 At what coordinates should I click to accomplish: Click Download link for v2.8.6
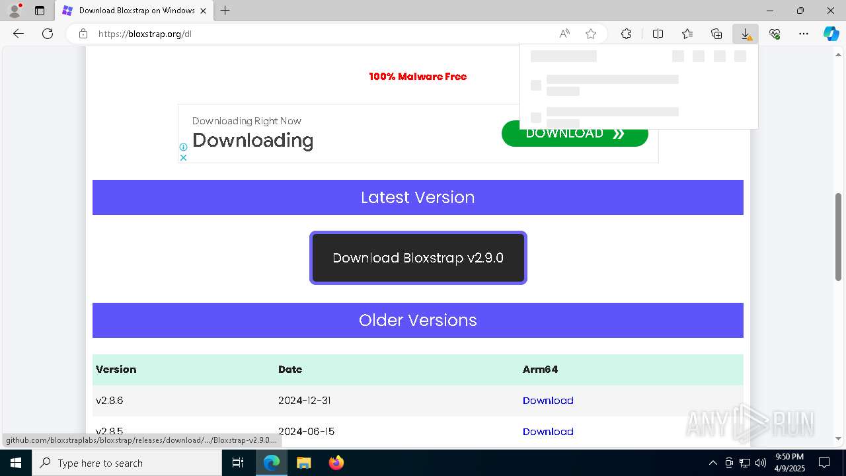click(x=548, y=401)
